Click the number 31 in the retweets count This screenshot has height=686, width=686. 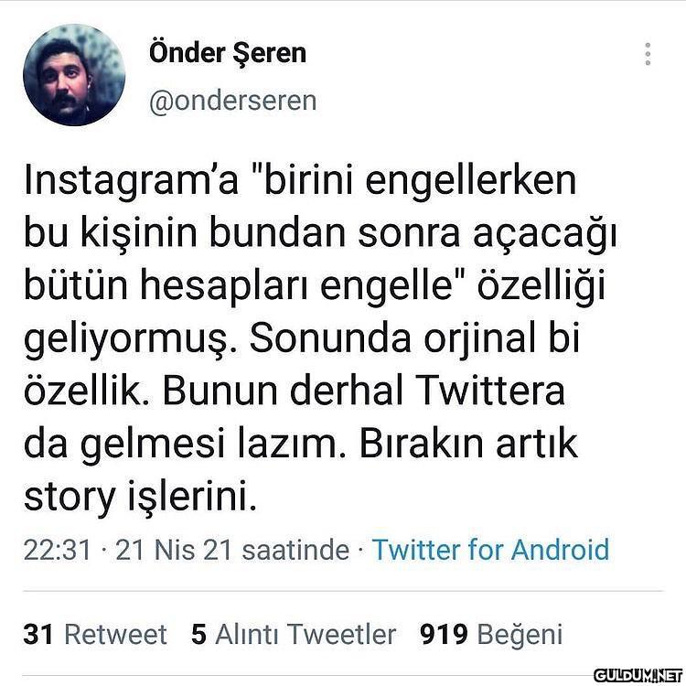(38, 634)
